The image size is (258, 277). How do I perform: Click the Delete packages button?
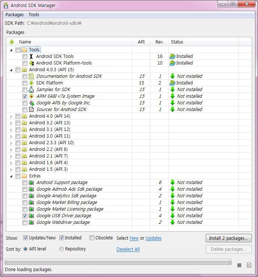pos(229,249)
